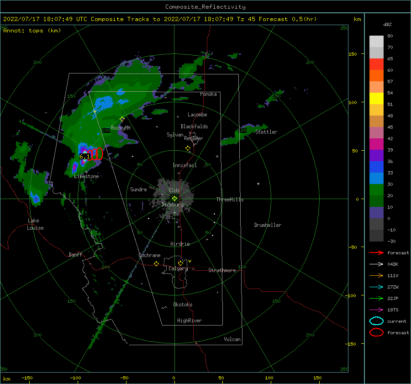Click the 'Annot: tops (km)' annotation text
Screen dimensions: 411x384
pyautogui.click(x=32, y=31)
